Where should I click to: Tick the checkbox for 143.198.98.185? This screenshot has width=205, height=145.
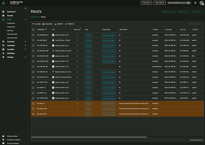coord(33,98)
